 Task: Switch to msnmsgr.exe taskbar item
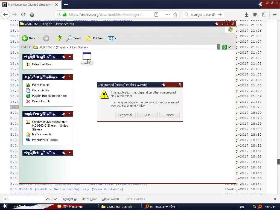[x=162, y=207]
